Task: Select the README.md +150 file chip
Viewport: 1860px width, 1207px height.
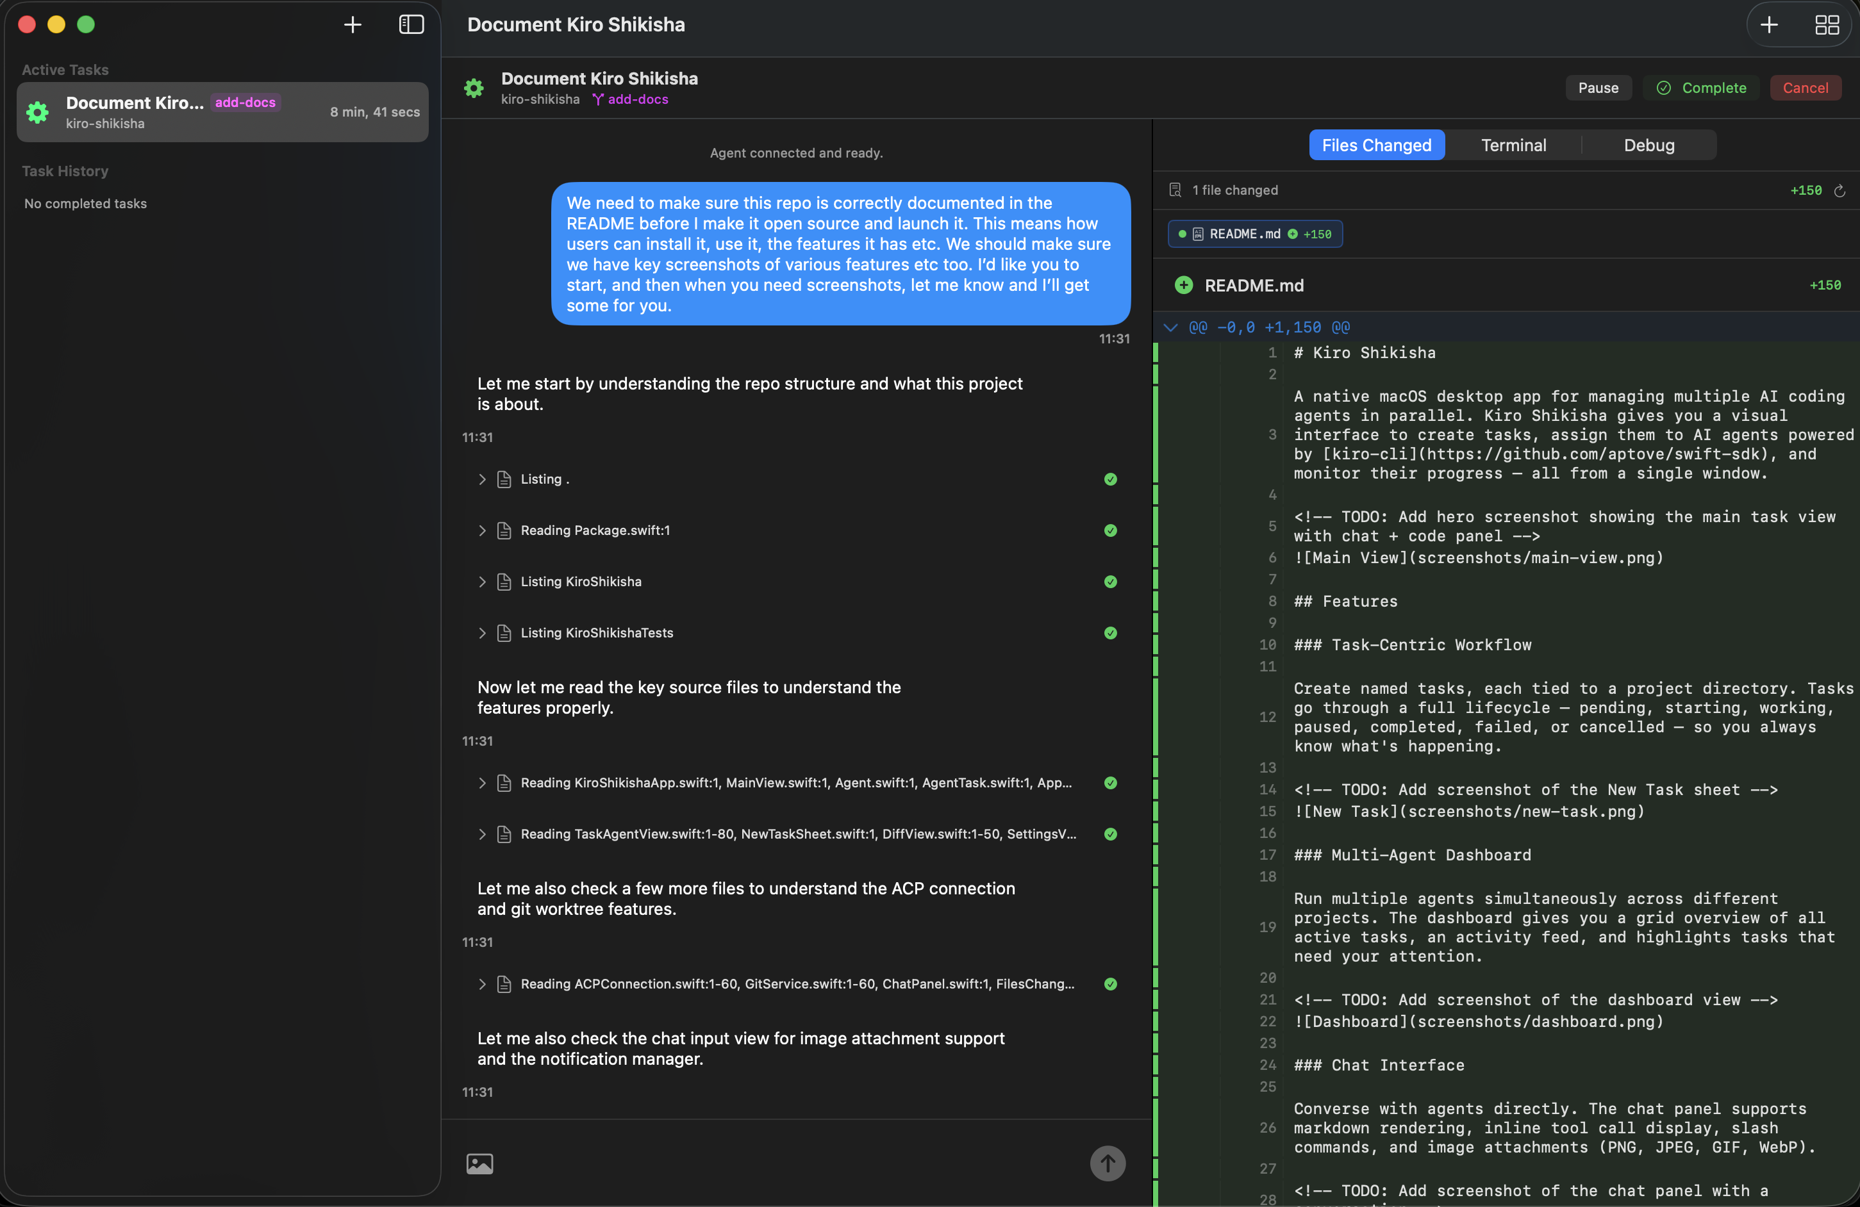Action: (x=1254, y=234)
